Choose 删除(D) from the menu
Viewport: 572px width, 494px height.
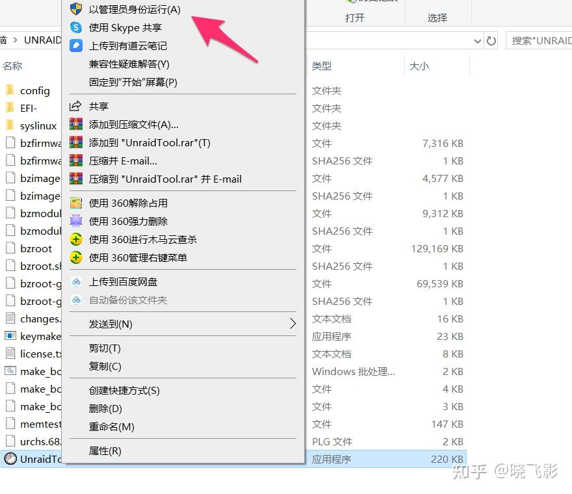pyautogui.click(x=105, y=409)
